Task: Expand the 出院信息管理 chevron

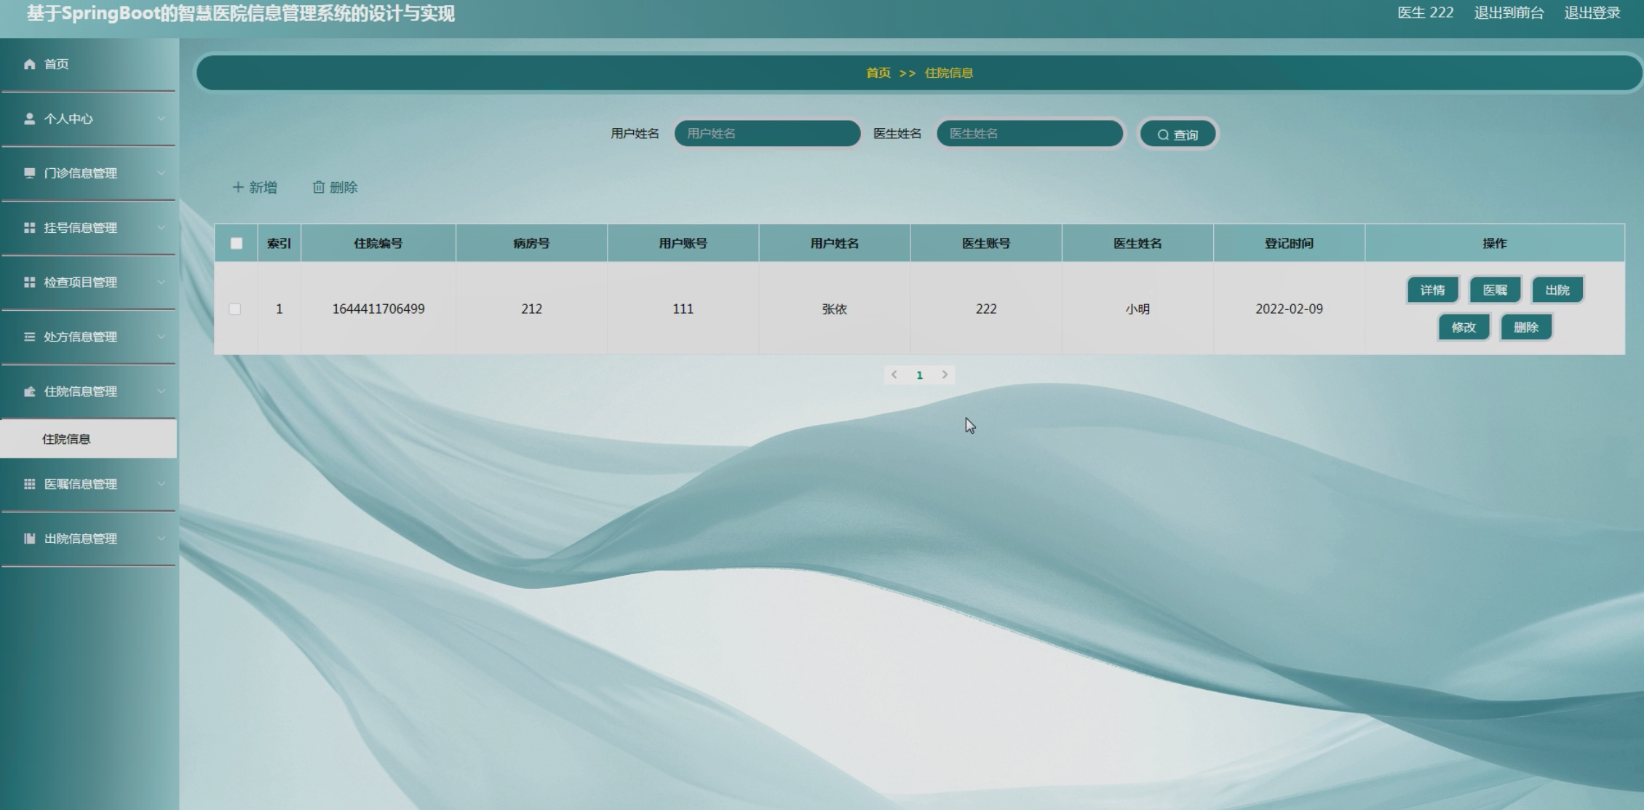Action: point(161,539)
